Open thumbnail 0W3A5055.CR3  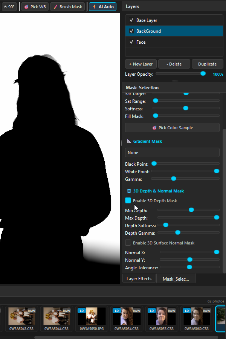(x=162, y=319)
